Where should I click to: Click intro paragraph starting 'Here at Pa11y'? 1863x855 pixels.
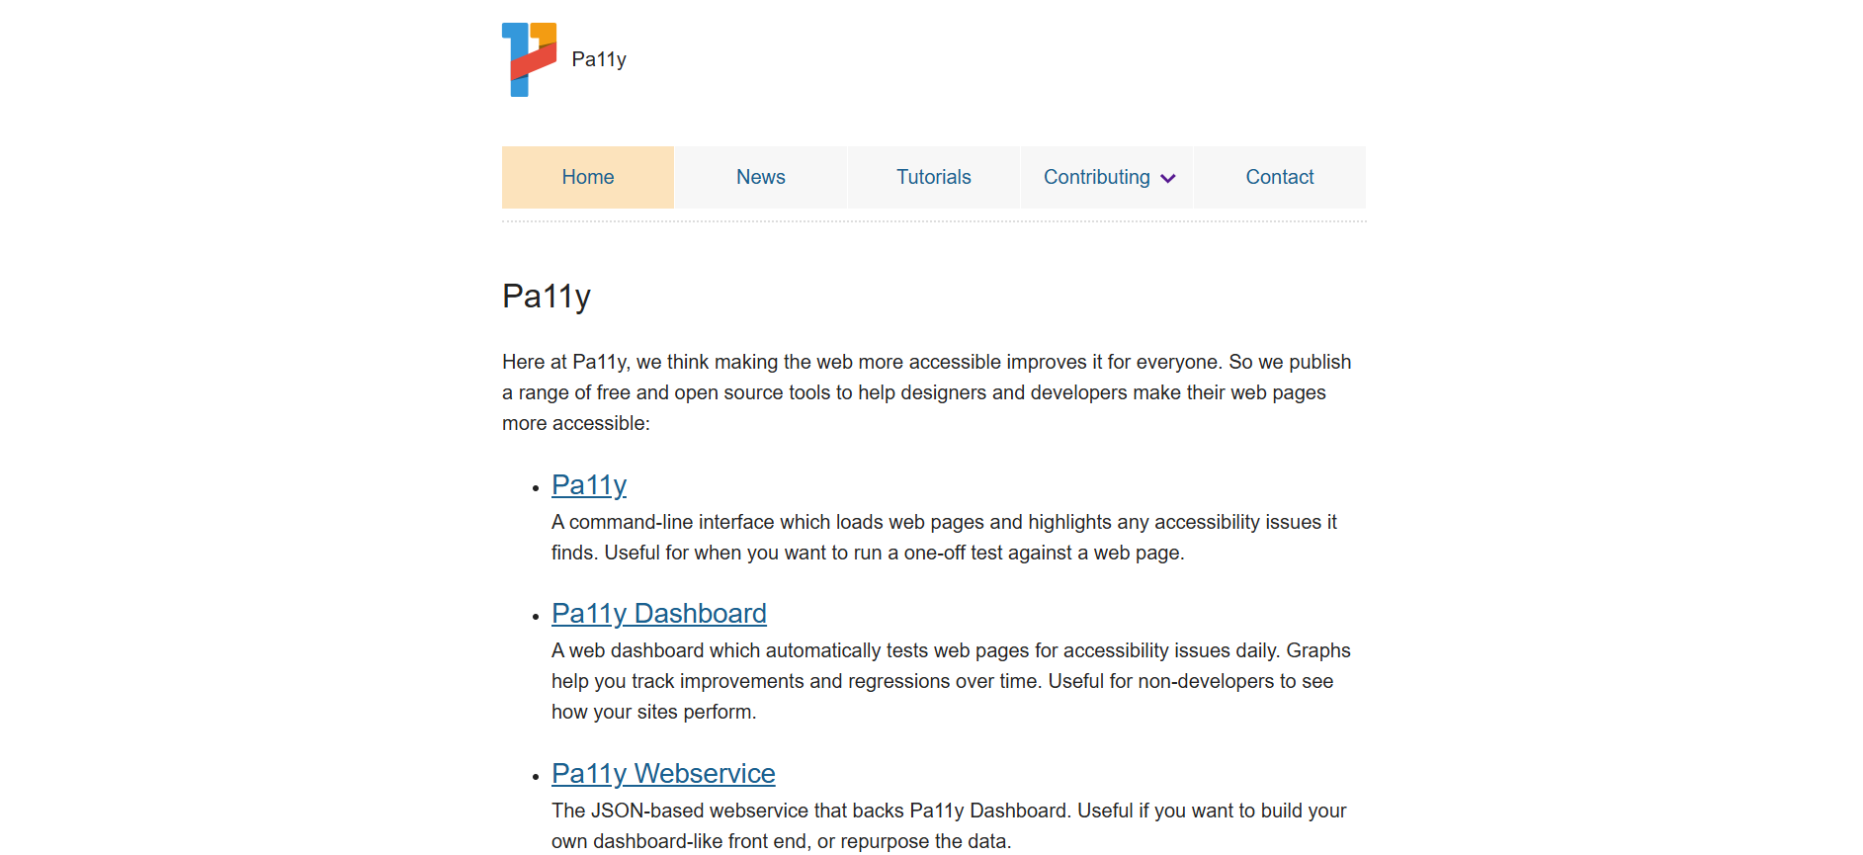(927, 392)
